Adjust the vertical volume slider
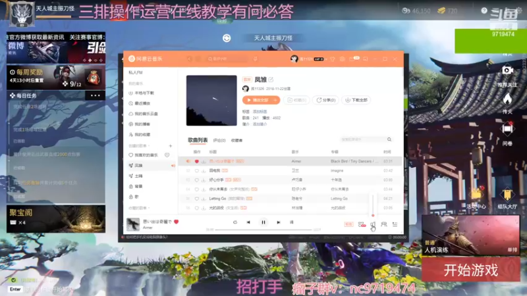 point(373,205)
